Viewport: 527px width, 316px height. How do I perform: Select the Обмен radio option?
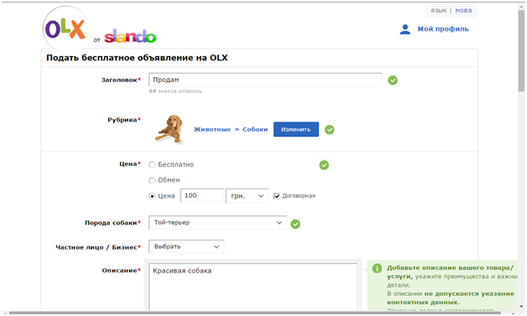[152, 180]
